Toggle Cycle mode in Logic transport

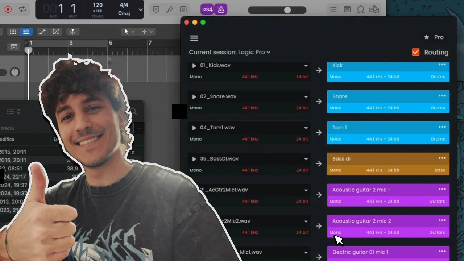(22, 9)
